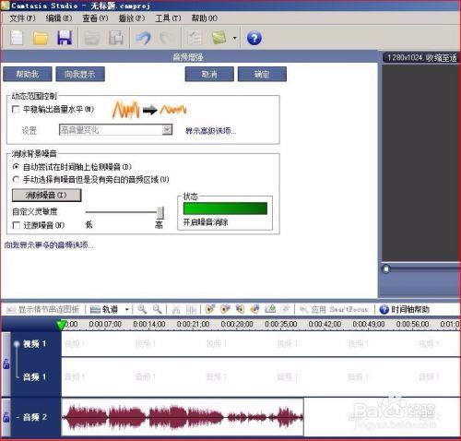461x441 pixels.
Task: Click the 开启噪音消除 status text
Action: [x=206, y=222]
